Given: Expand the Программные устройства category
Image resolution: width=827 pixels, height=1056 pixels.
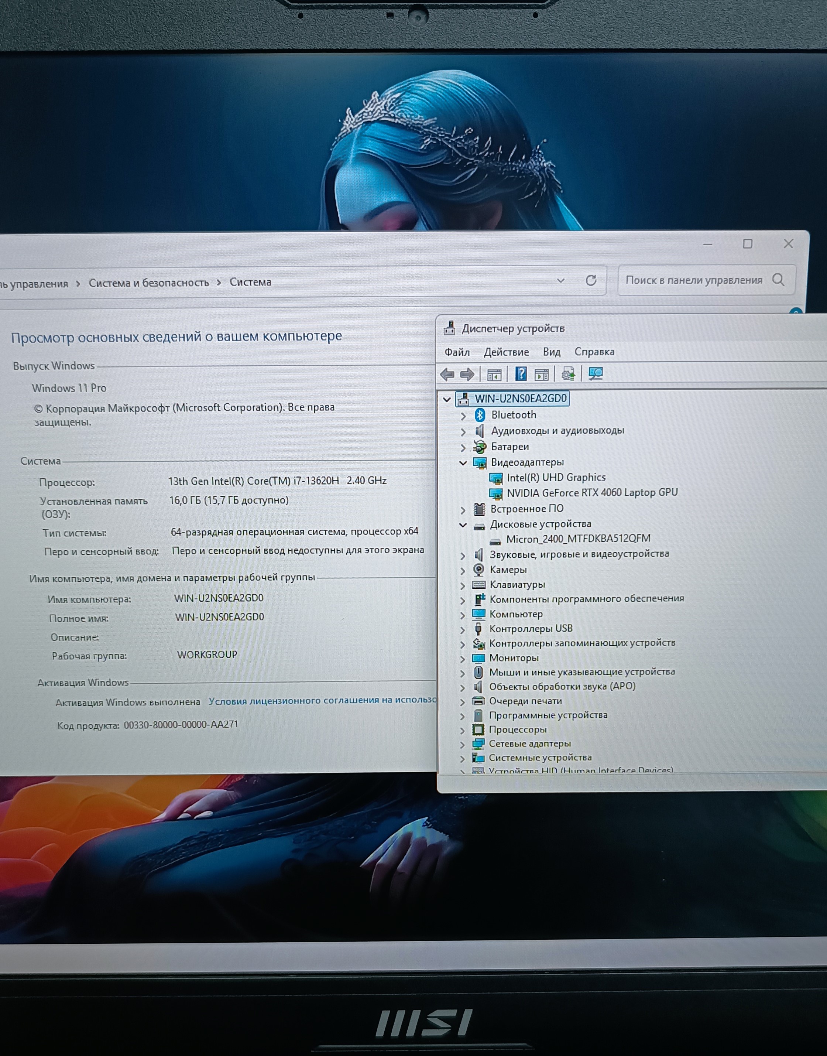Looking at the screenshot, I should tap(462, 716).
